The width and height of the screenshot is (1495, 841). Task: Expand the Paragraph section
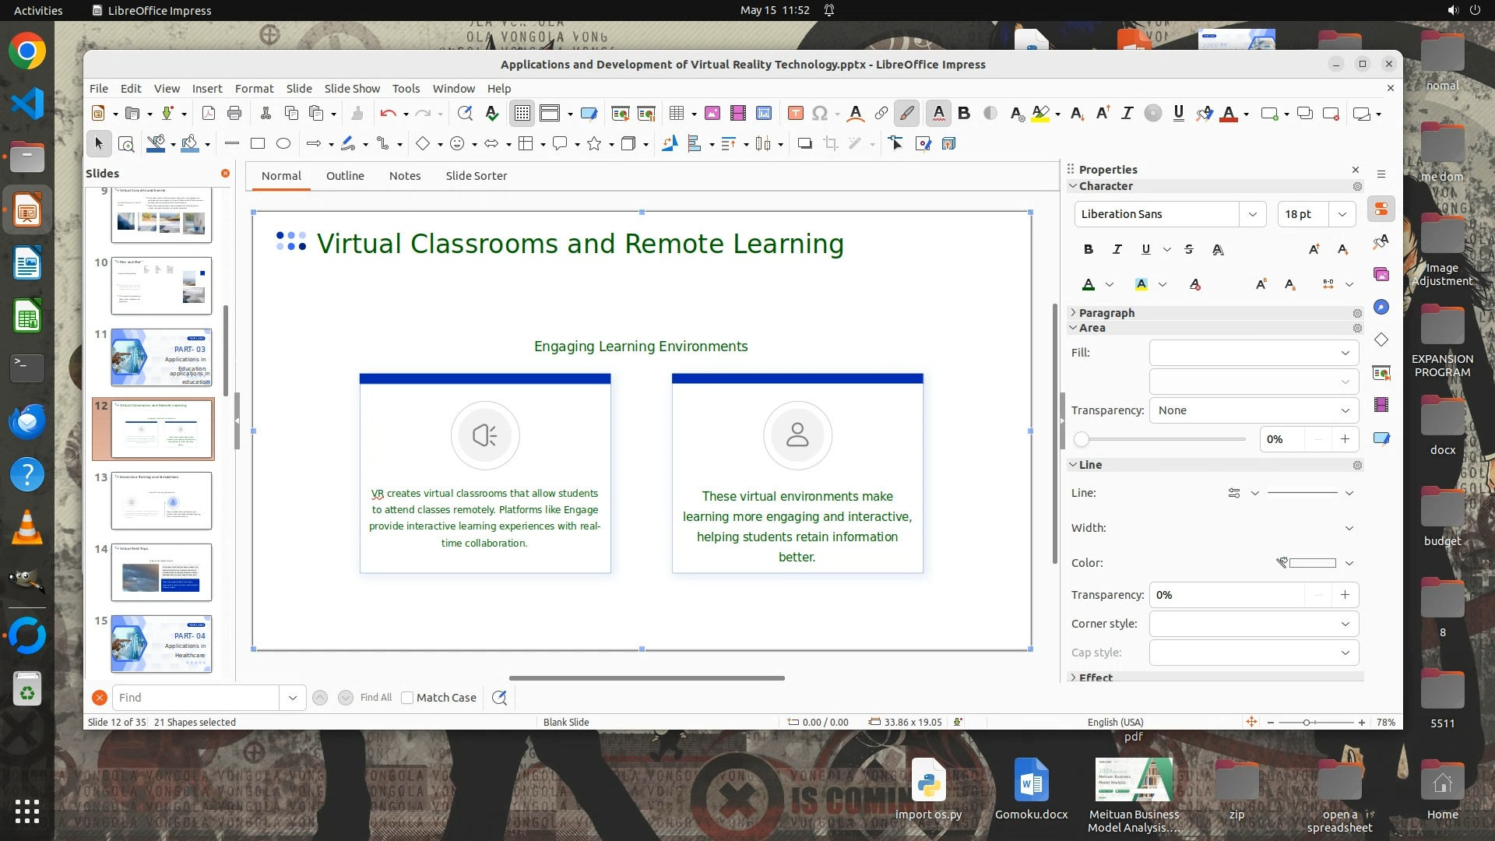coord(1106,312)
